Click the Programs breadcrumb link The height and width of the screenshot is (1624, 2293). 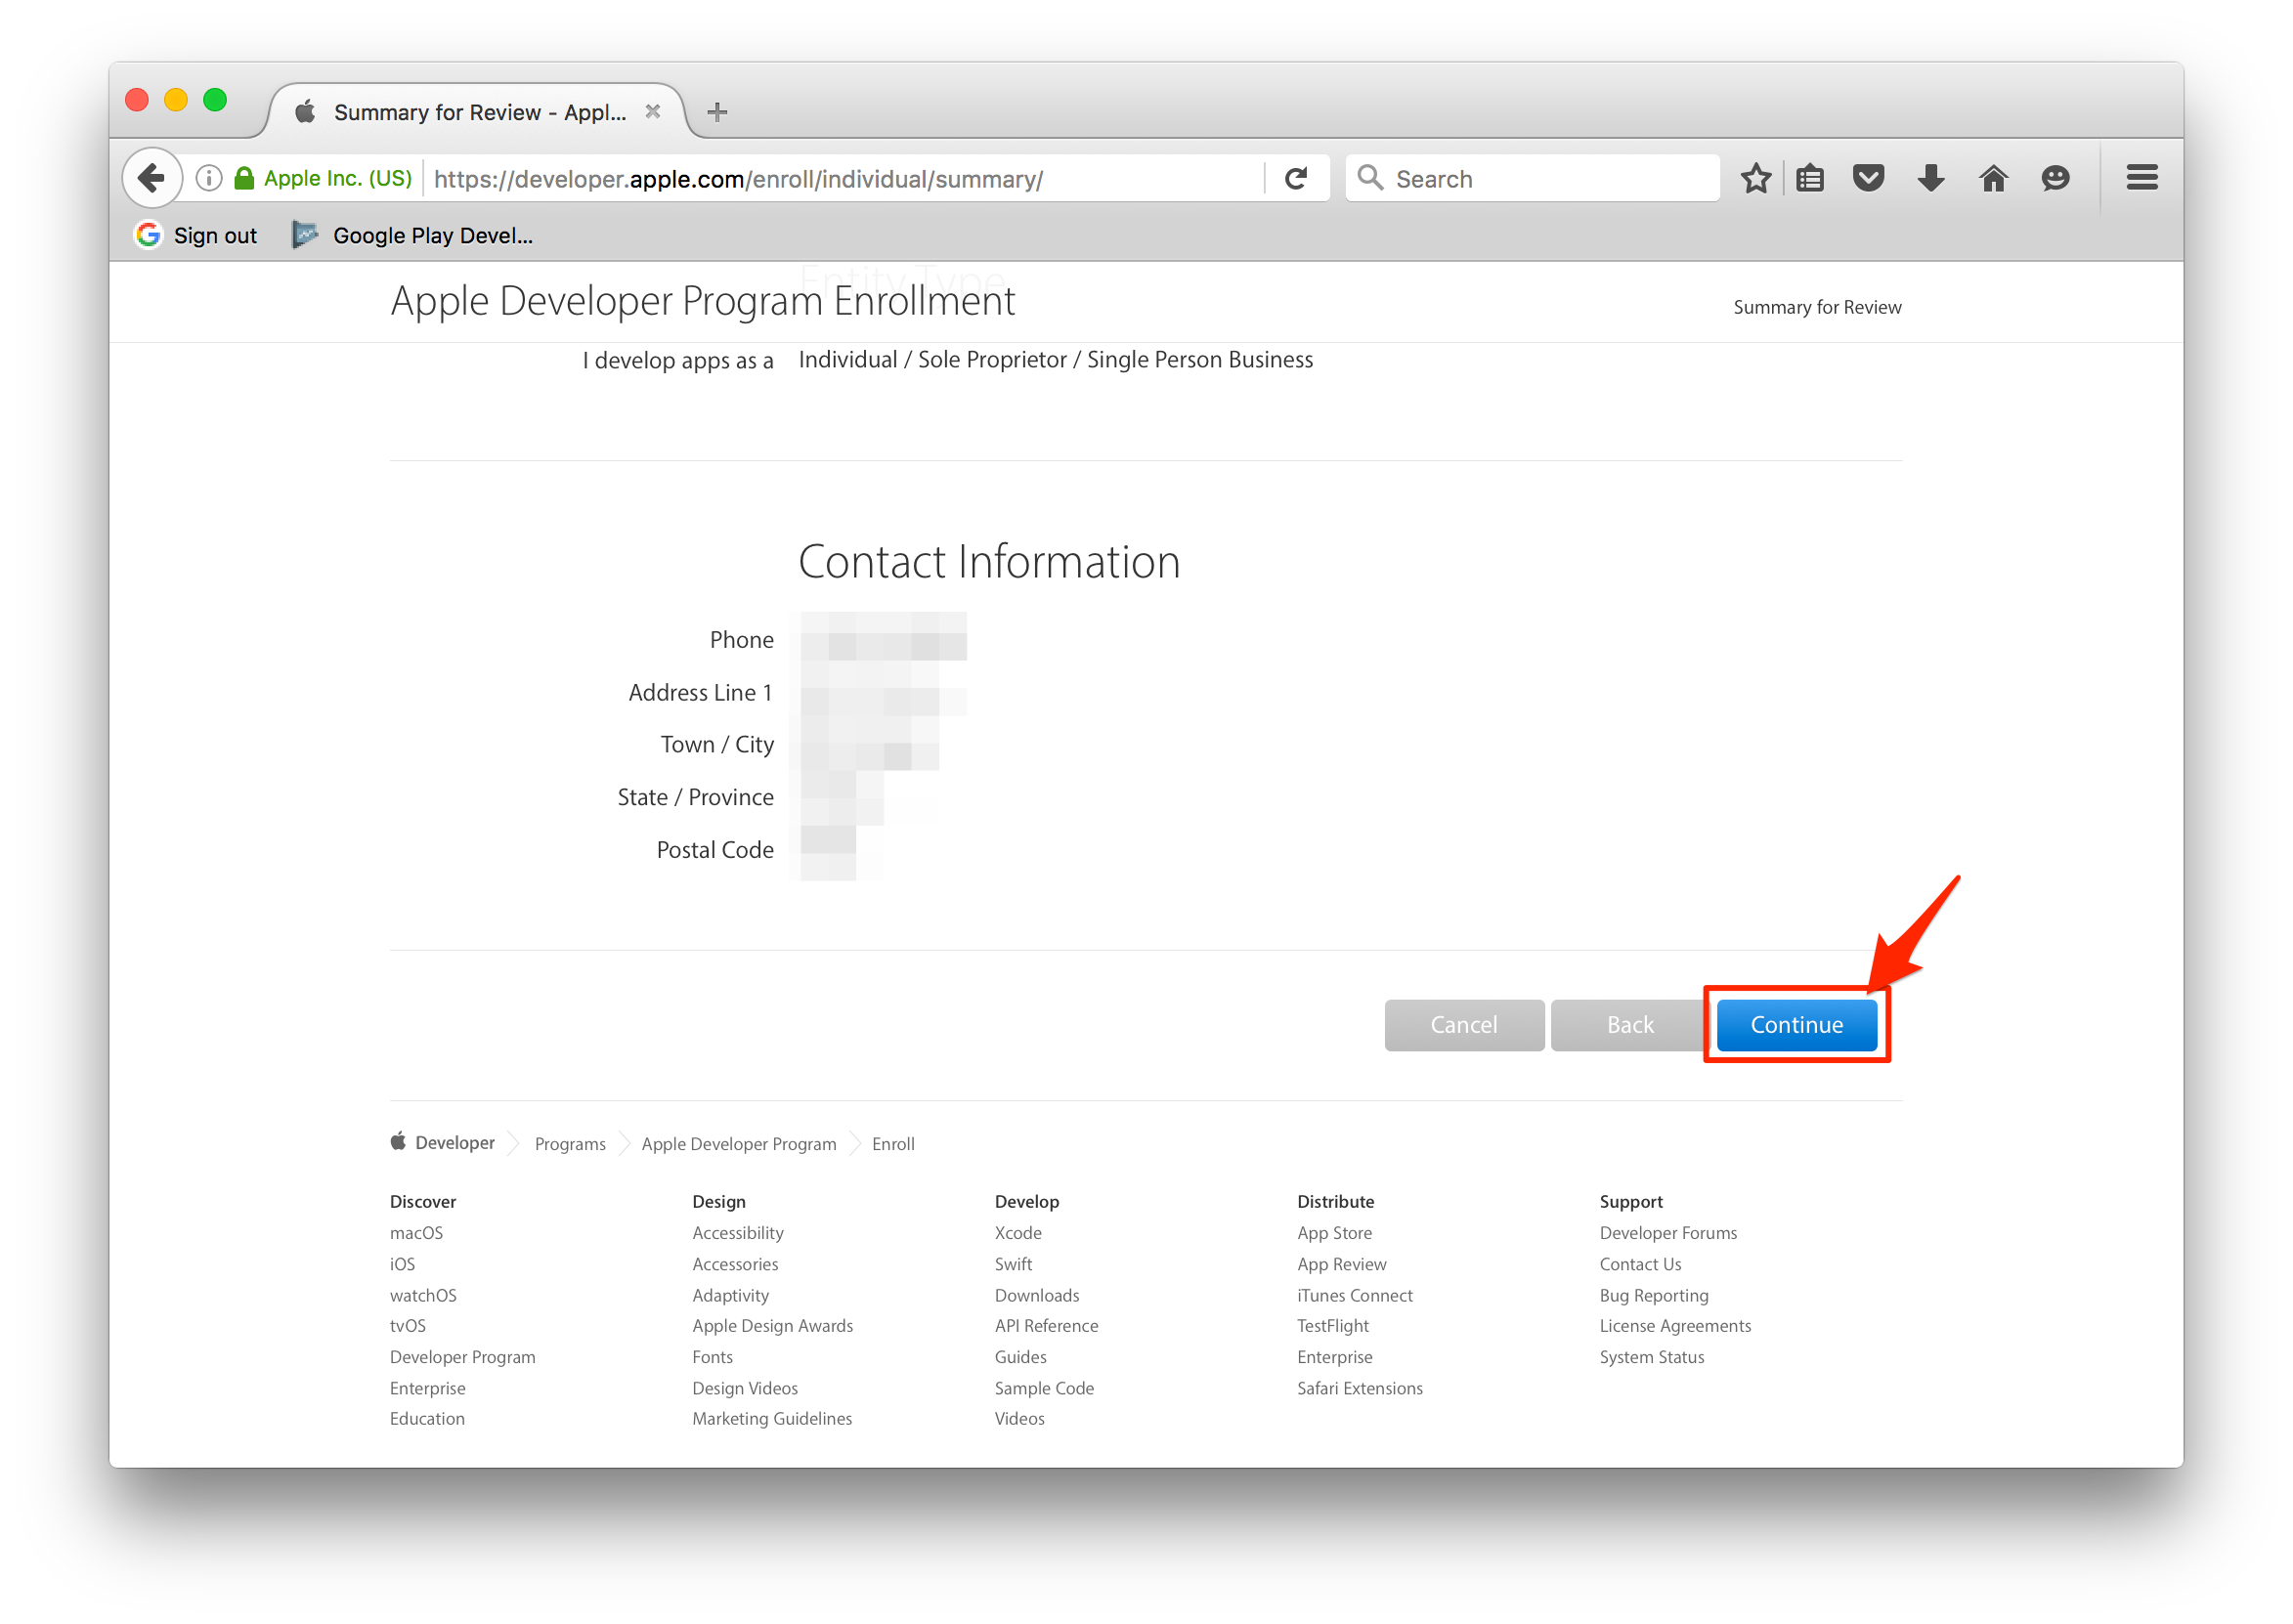tap(570, 1144)
